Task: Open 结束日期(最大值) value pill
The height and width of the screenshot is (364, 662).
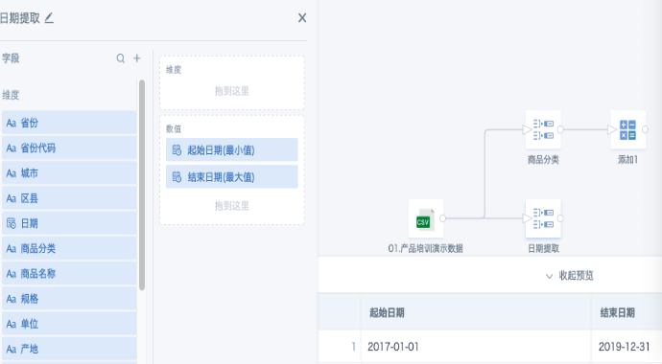Action: click(232, 176)
